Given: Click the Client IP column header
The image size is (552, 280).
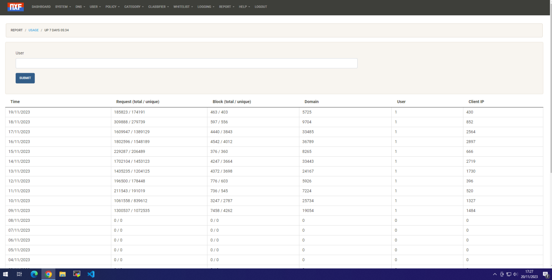Looking at the screenshot, I should click(476, 102).
